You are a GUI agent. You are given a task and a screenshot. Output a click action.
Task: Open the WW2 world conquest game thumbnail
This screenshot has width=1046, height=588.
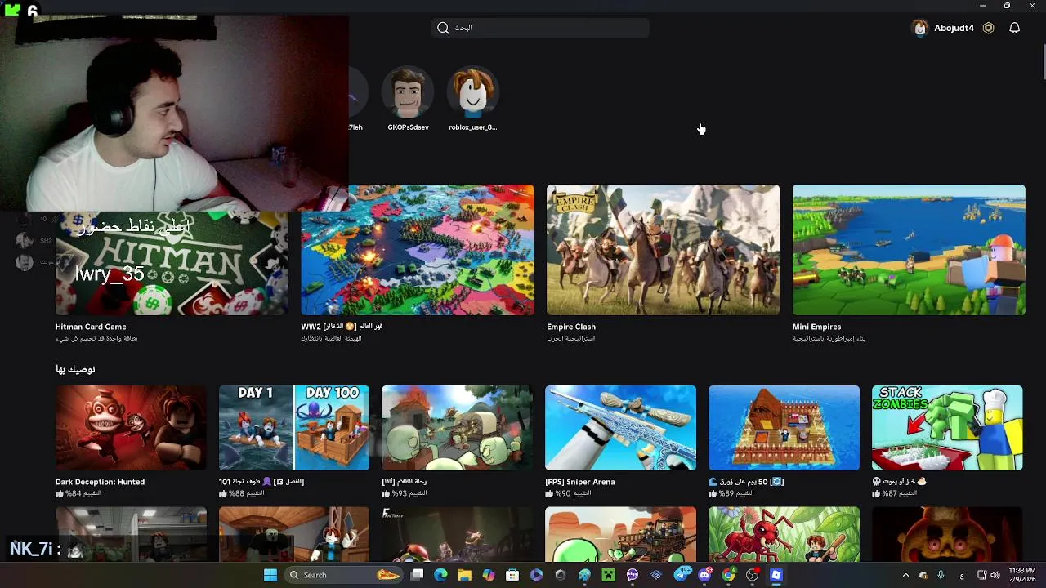(418, 250)
